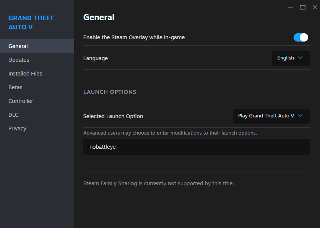Select the General tab in the sidebar

pos(37,46)
